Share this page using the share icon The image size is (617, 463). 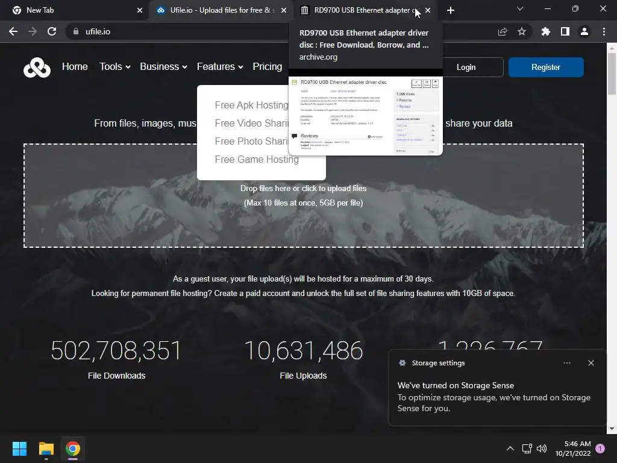click(503, 31)
